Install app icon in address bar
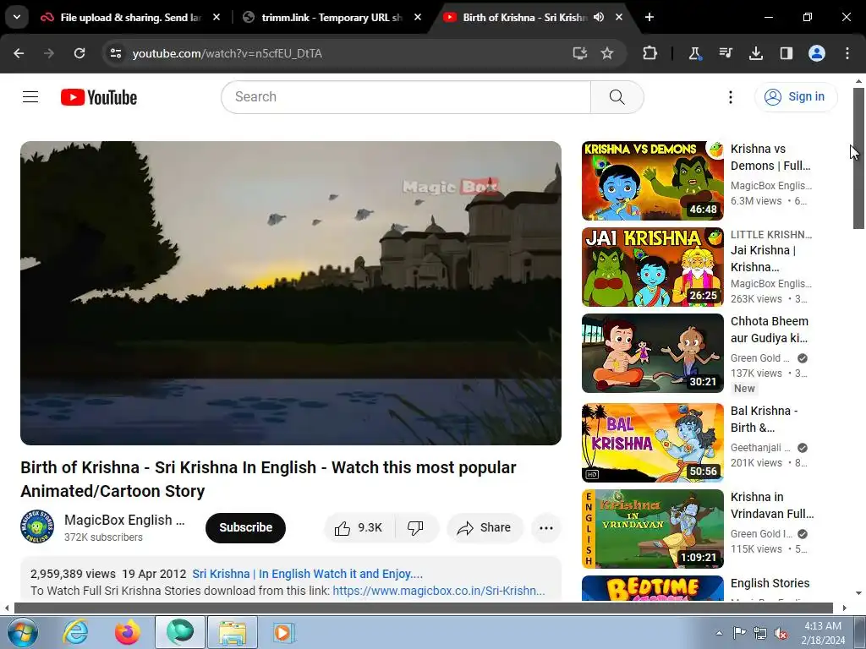The height and width of the screenshot is (649, 866). point(579,53)
